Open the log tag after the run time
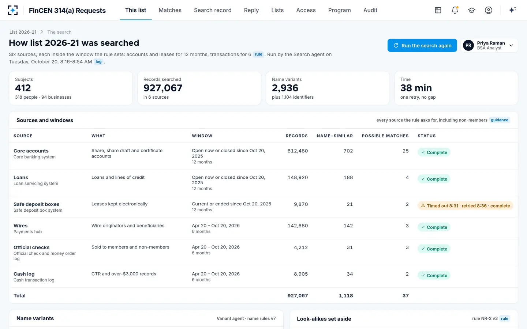Viewport: 527px width, 329px height. (98, 62)
